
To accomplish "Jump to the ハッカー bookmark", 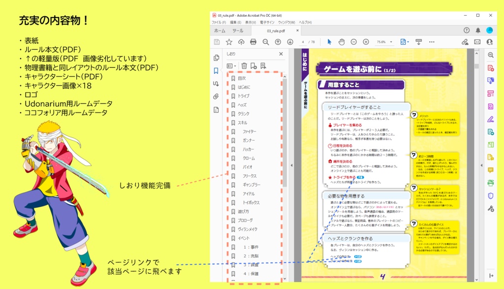I will pos(248,150).
